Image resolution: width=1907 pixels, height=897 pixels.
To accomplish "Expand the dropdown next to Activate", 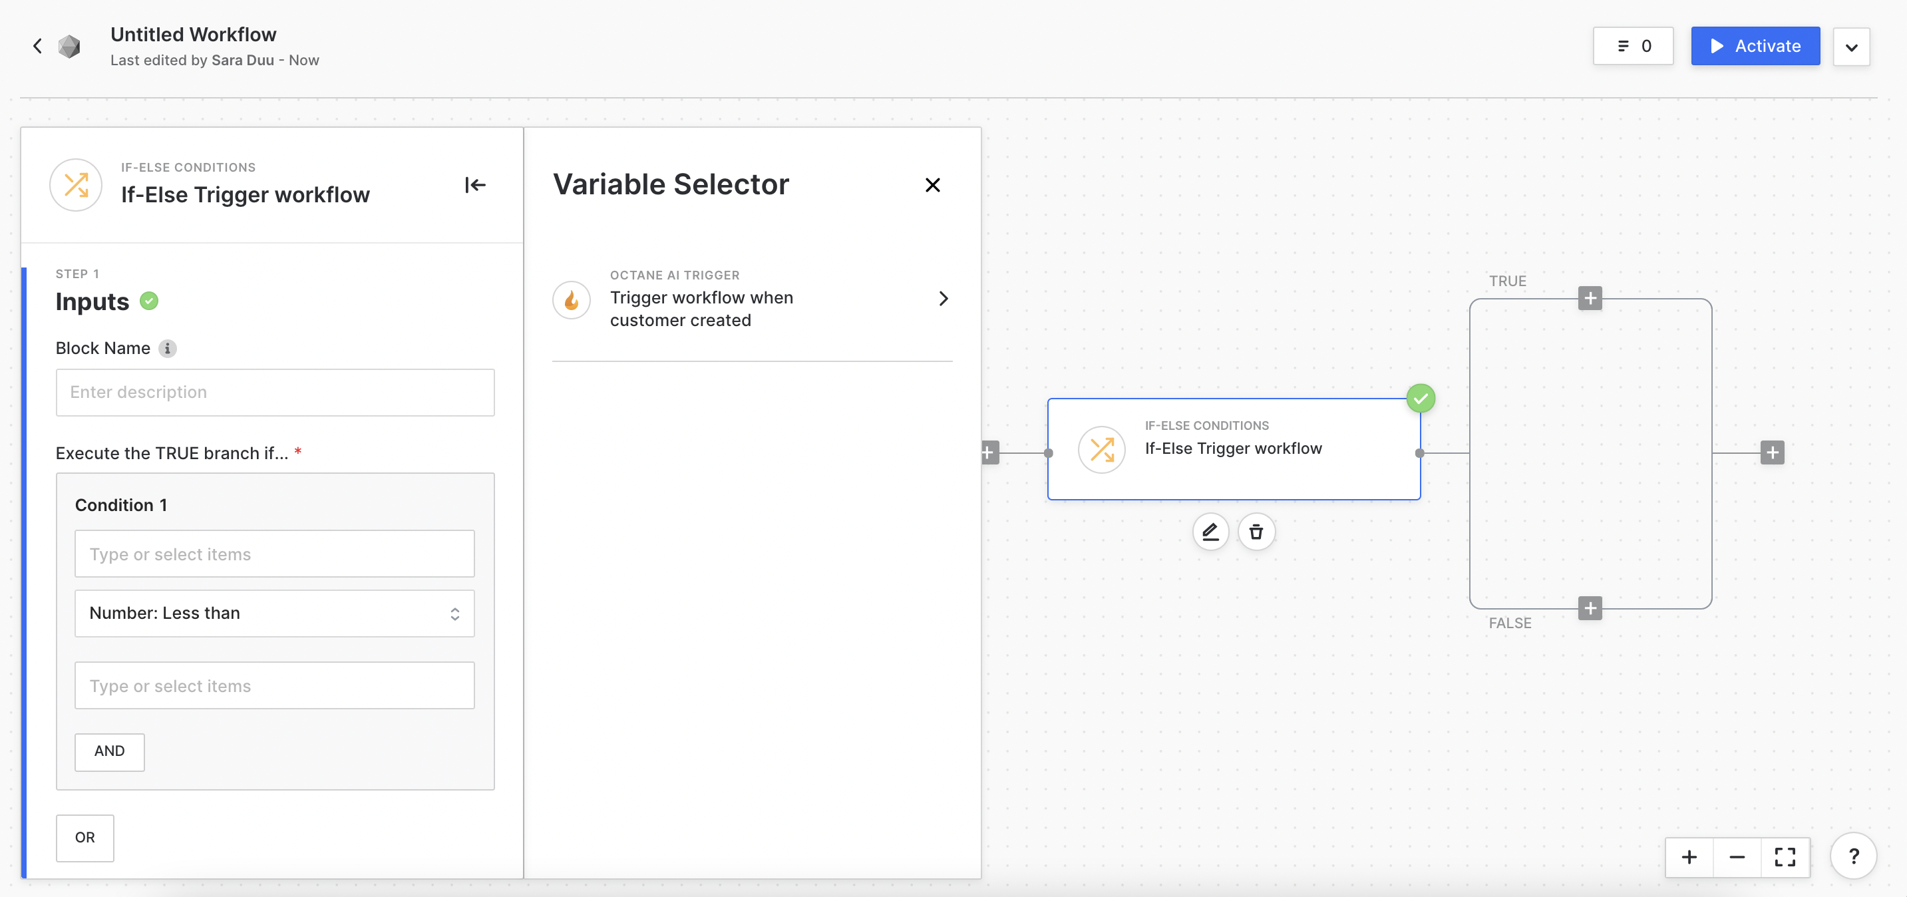I will 1850,47.
